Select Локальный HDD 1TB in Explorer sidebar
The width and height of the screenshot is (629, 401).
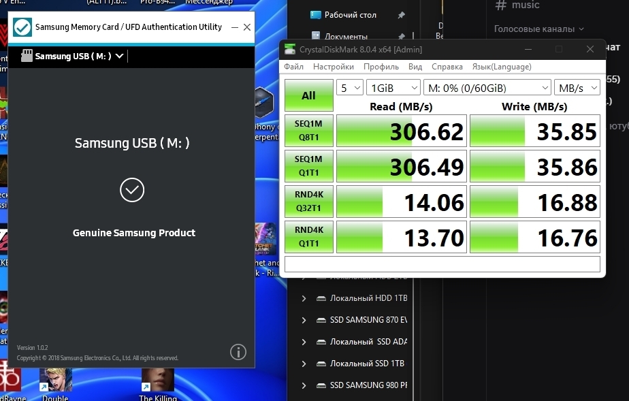click(x=368, y=298)
